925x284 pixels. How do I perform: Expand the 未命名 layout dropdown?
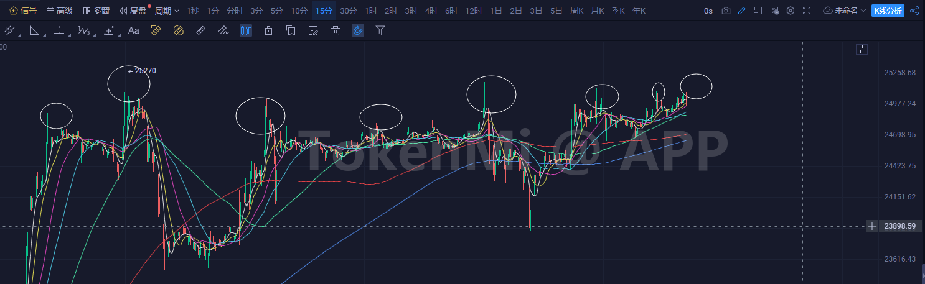click(845, 11)
